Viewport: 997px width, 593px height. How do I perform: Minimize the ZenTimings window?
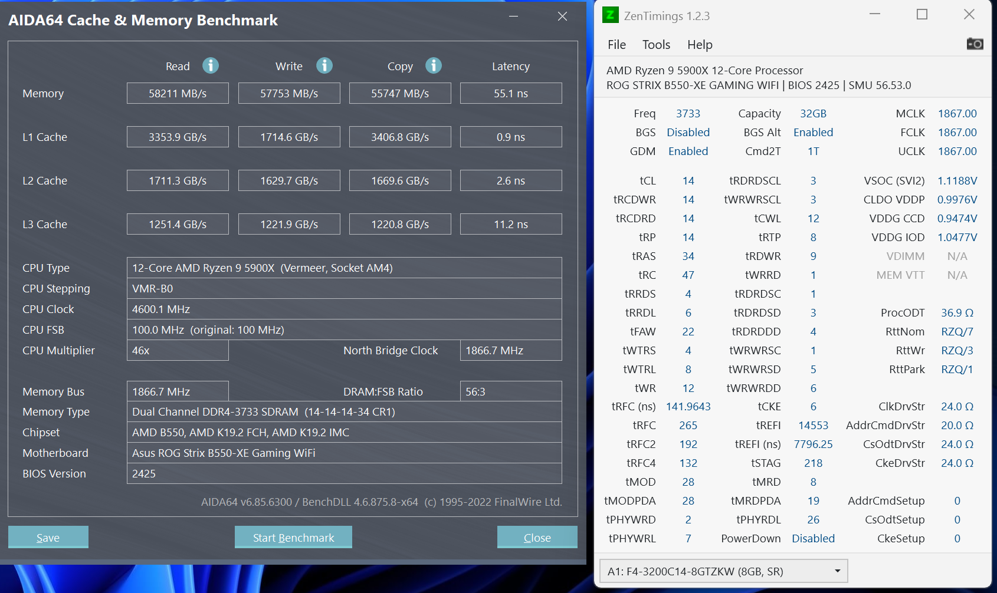click(x=875, y=15)
